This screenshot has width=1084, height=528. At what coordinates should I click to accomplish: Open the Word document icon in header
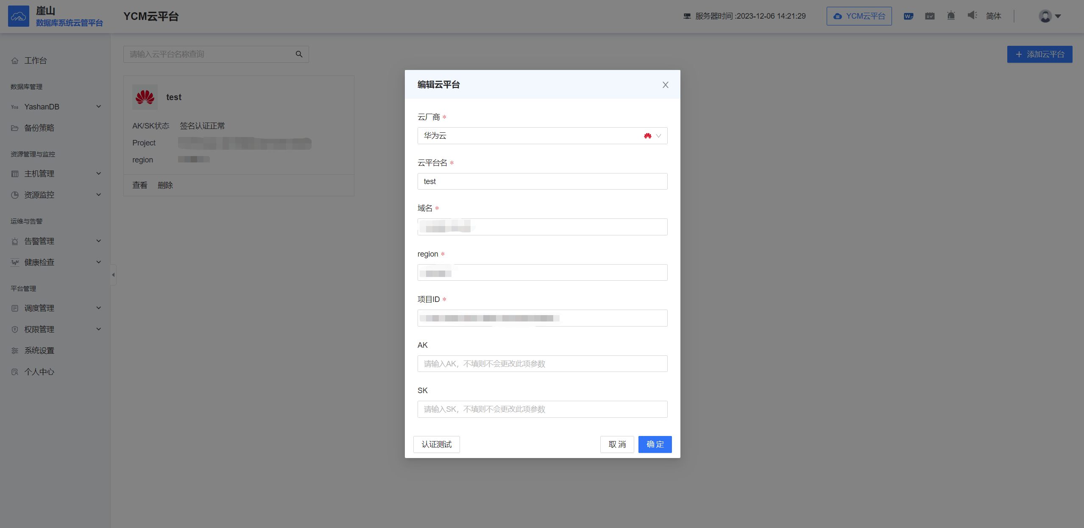click(908, 16)
